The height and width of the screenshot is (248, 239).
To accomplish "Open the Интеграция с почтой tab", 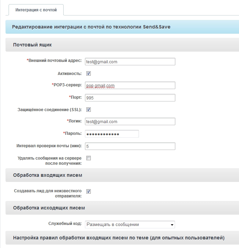I will coord(36,10).
